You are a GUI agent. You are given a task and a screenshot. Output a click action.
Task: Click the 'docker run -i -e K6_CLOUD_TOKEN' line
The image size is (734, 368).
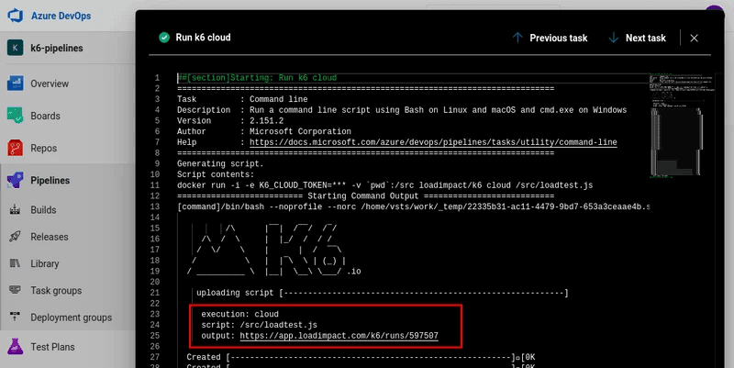click(384, 185)
